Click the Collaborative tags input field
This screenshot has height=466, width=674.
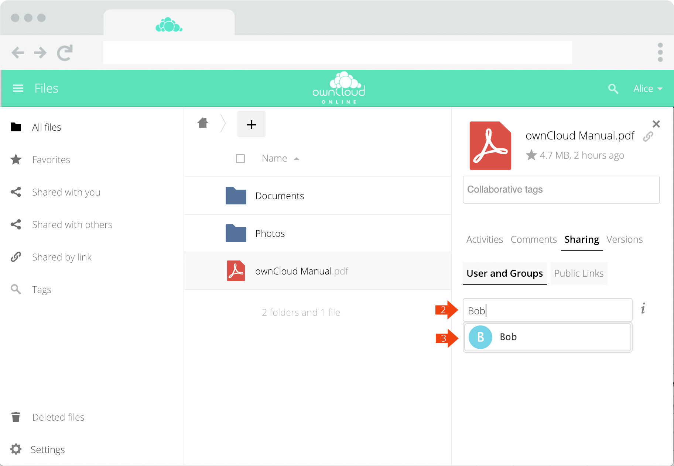(x=561, y=190)
